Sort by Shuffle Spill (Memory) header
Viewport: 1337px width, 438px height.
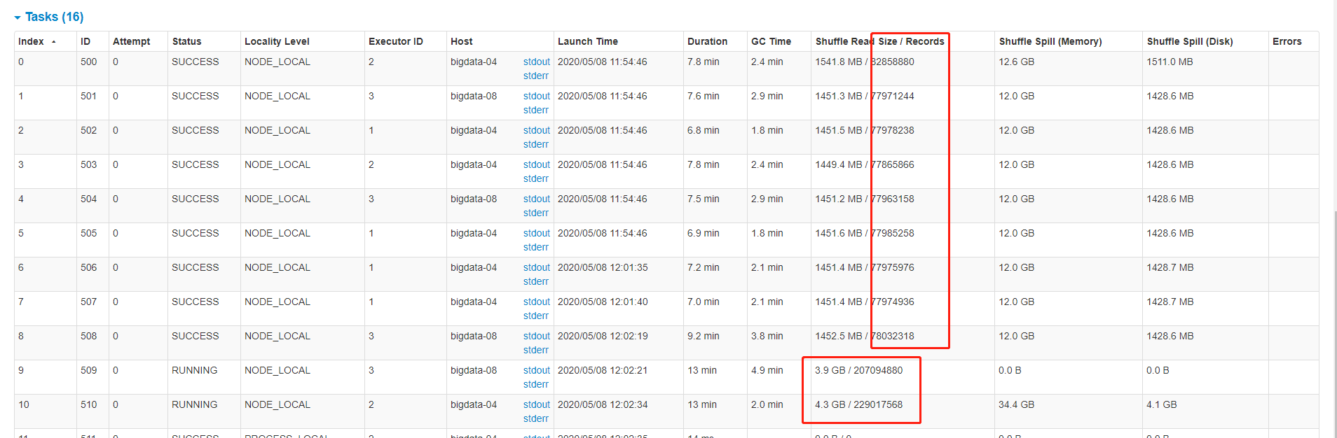(x=1050, y=41)
